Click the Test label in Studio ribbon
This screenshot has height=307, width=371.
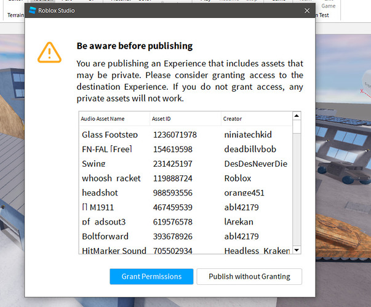pyautogui.click(x=324, y=15)
